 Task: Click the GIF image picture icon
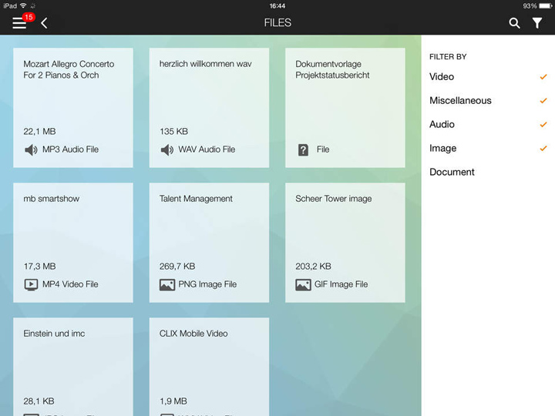pyautogui.click(x=303, y=285)
